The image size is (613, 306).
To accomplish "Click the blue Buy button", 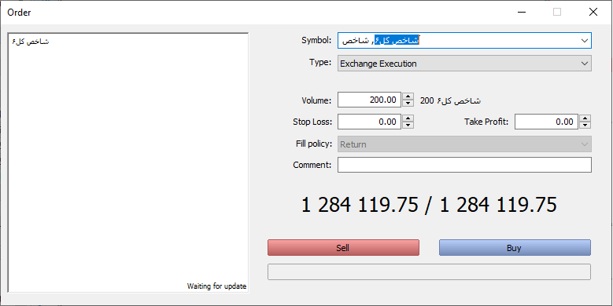I will click(515, 248).
